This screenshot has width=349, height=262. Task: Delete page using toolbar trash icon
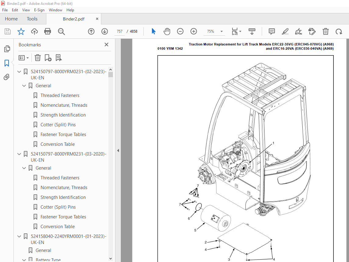click(x=326, y=31)
